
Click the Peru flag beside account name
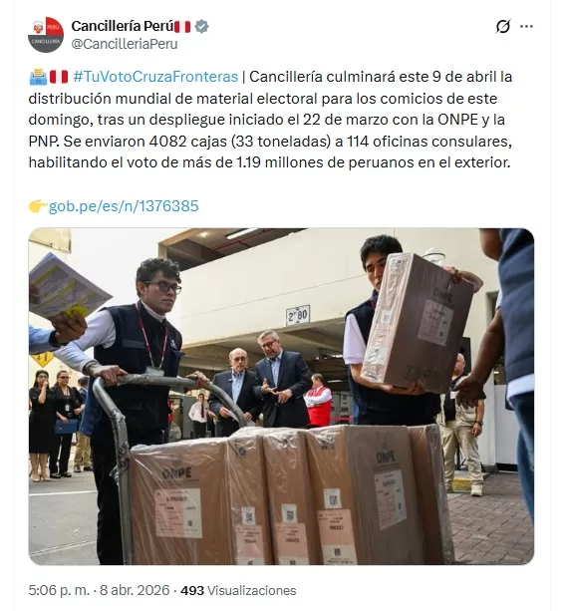(x=182, y=27)
